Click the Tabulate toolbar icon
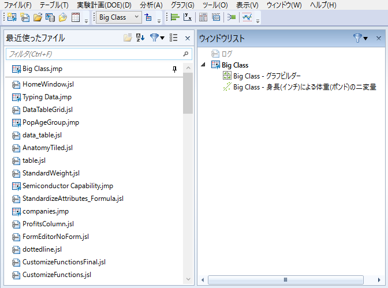Viewport: 388px width, 288px height. click(x=203, y=17)
